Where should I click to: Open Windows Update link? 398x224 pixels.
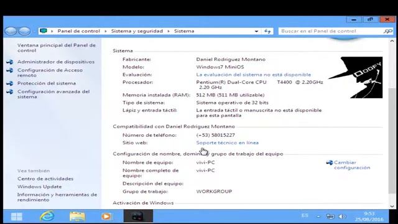[x=40, y=187]
